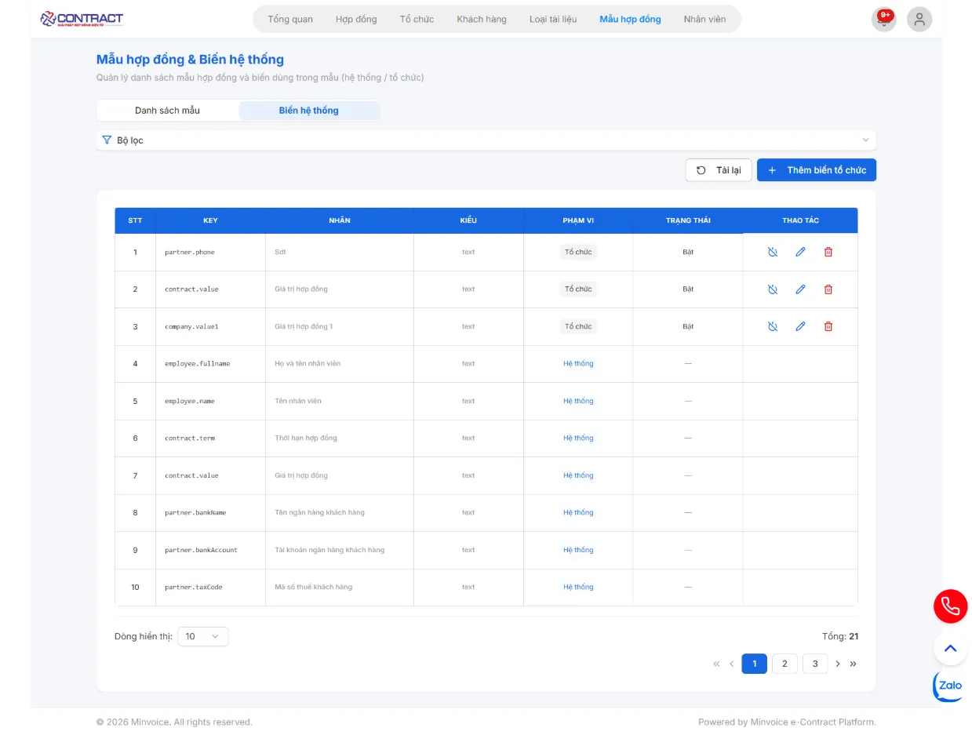Image resolution: width=972 pixels, height=735 pixels.
Task: Toggle off status for contract.value row 2
Action: (772, 289)
